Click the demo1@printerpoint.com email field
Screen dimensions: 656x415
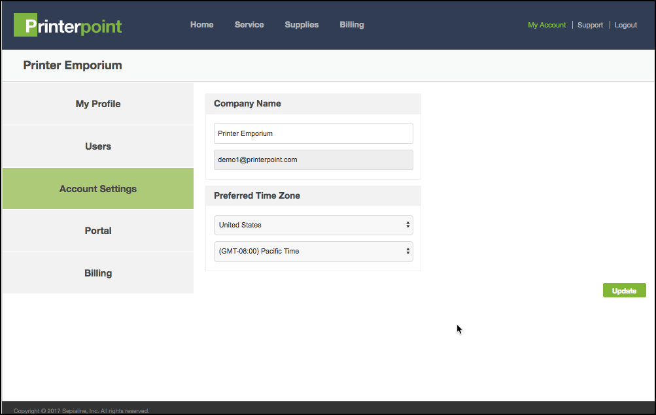pos(313,159)
